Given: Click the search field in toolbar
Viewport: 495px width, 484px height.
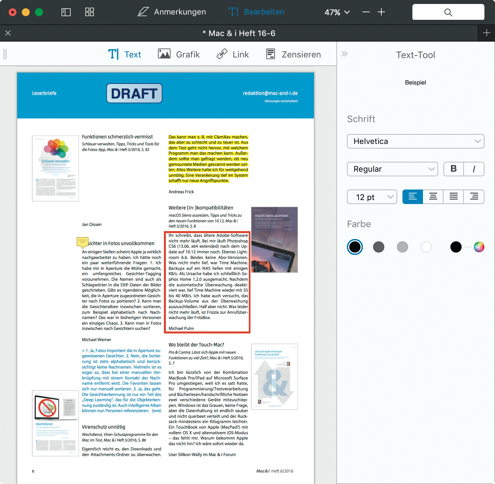Looking at the screenshot, I should pos(448,12).
